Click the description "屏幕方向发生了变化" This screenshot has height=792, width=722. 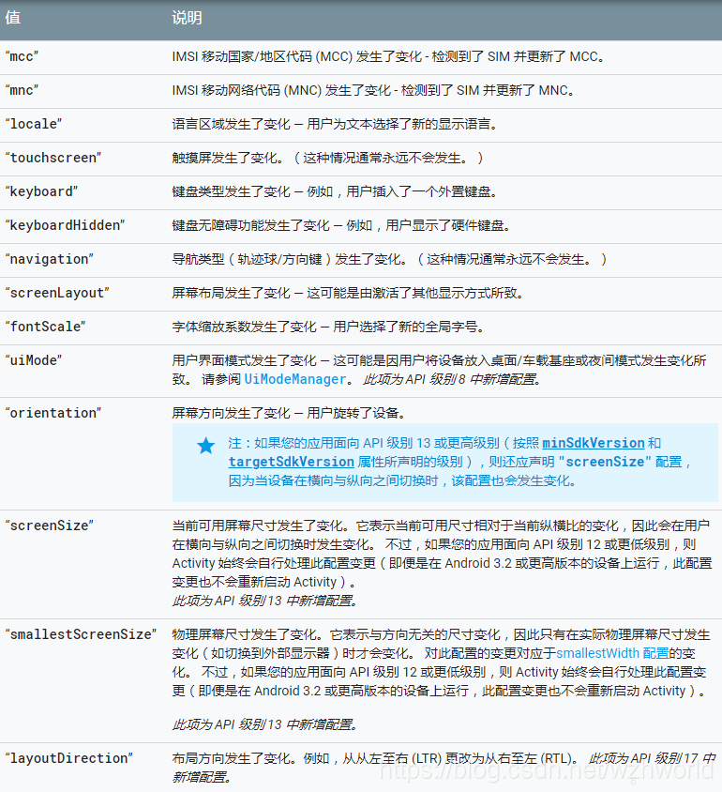point(231,413)
